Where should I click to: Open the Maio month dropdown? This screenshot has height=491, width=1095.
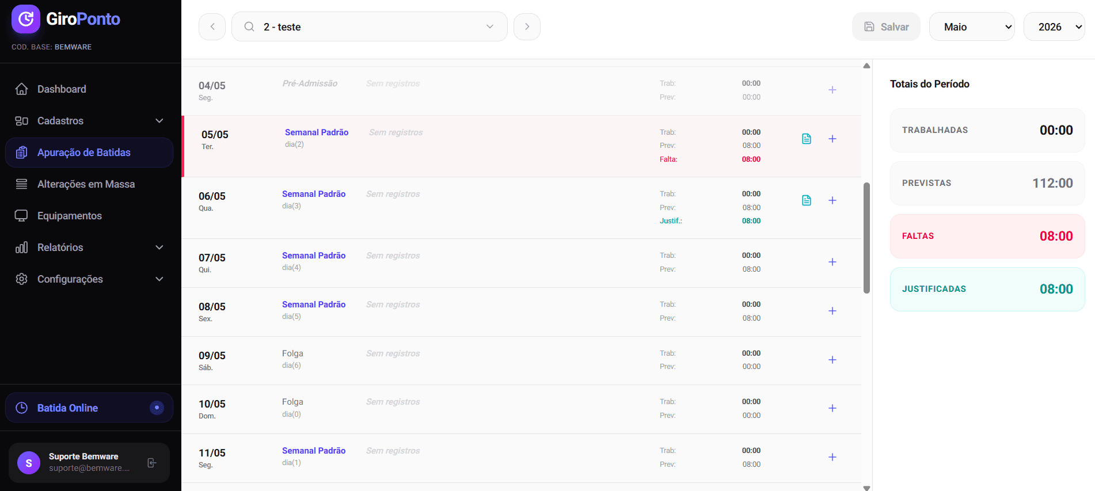pos(972,27)
